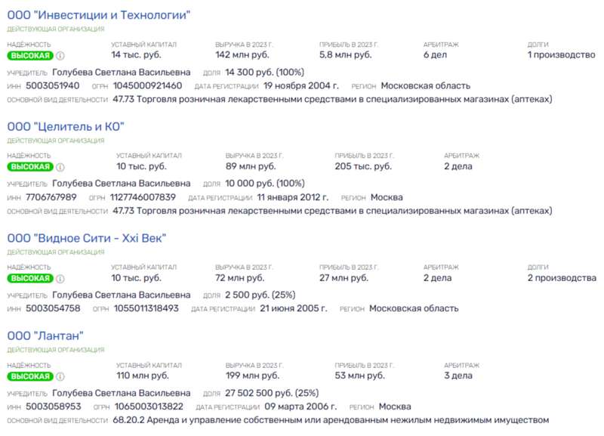This screenshot has height=436, width=604.
Task: Click ВЫСОКАЯ badge for Лантан
Action: [x=30, y=376]
